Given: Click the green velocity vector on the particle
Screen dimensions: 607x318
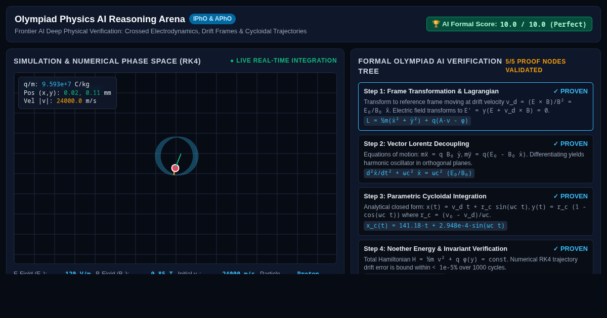Looking at the screenshot, I should [178, 160].
